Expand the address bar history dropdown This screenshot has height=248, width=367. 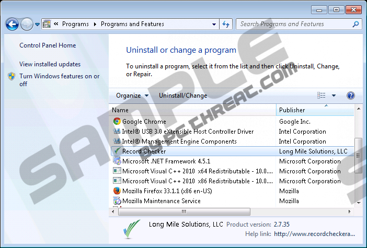click(x=214, y=24)
